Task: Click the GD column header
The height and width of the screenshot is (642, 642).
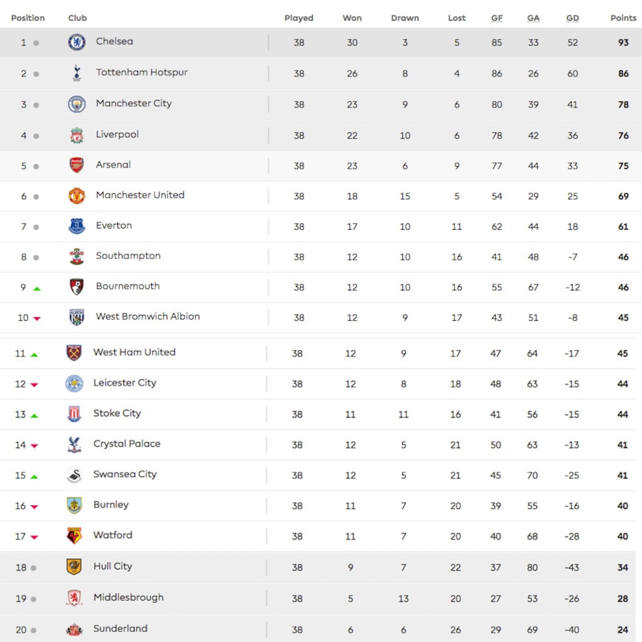Action: pyautogui.click(x=572, y=18)
